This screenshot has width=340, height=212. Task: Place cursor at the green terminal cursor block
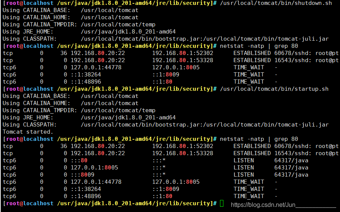[222, 203]
